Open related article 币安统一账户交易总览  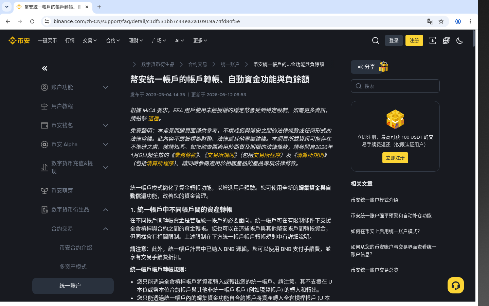tap(375, 270)
